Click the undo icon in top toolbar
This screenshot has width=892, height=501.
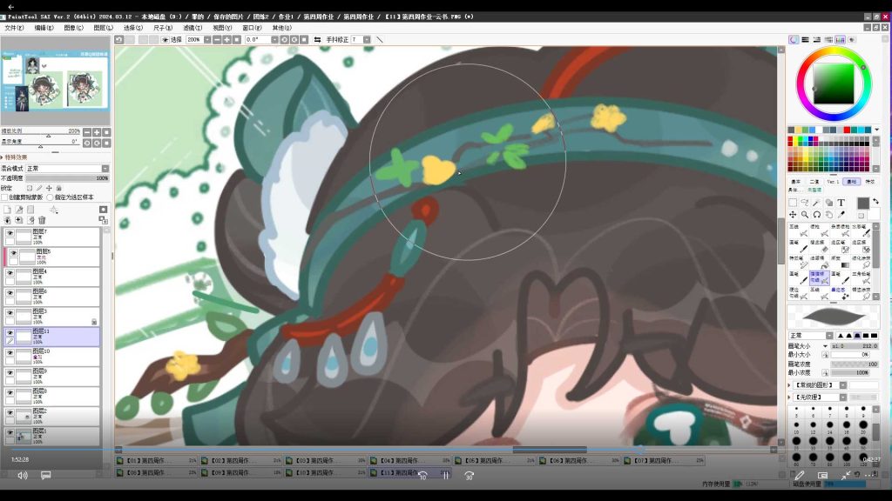pyautogui.click(x=118, y=40)
